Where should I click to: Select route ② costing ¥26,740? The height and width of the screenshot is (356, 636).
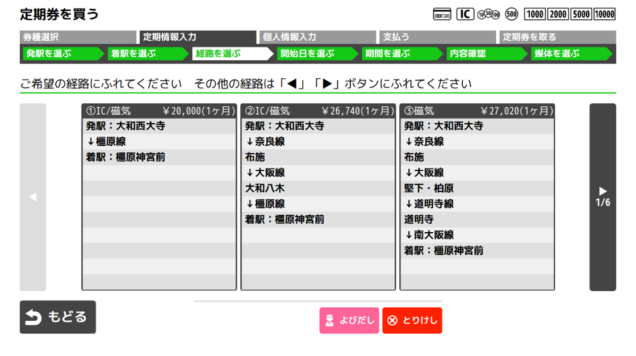point(317,197)
